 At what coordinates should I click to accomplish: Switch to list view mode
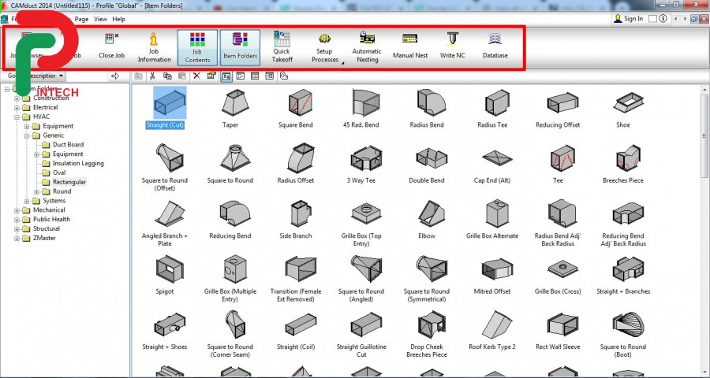point(255,76)
